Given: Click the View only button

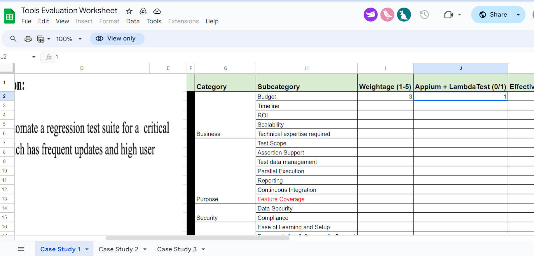Looking at the screenshot, I should tap(117, 39).
